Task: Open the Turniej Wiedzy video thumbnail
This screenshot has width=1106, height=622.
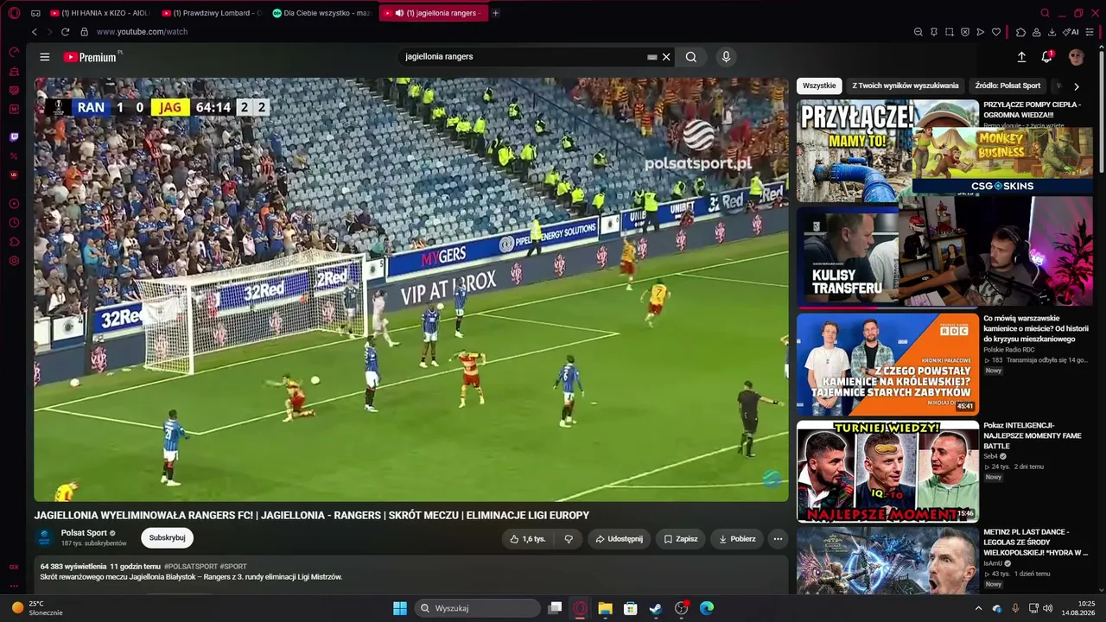Action: point(887,472)
